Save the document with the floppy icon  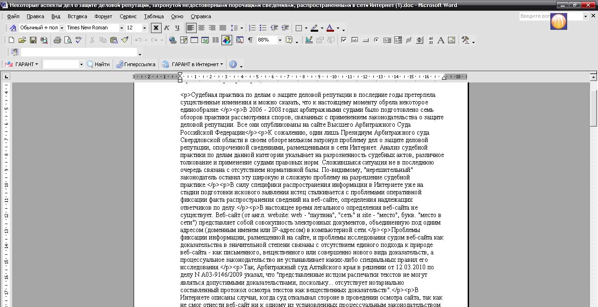click(x=33, y=40)
